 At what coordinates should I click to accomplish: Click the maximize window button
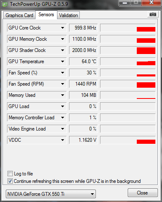click(136, 2)
